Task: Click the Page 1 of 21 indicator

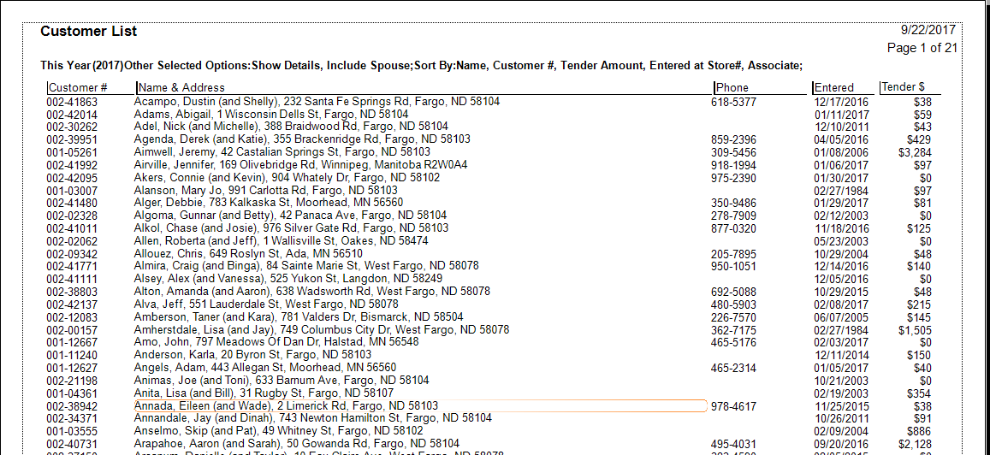Action: 922,48
